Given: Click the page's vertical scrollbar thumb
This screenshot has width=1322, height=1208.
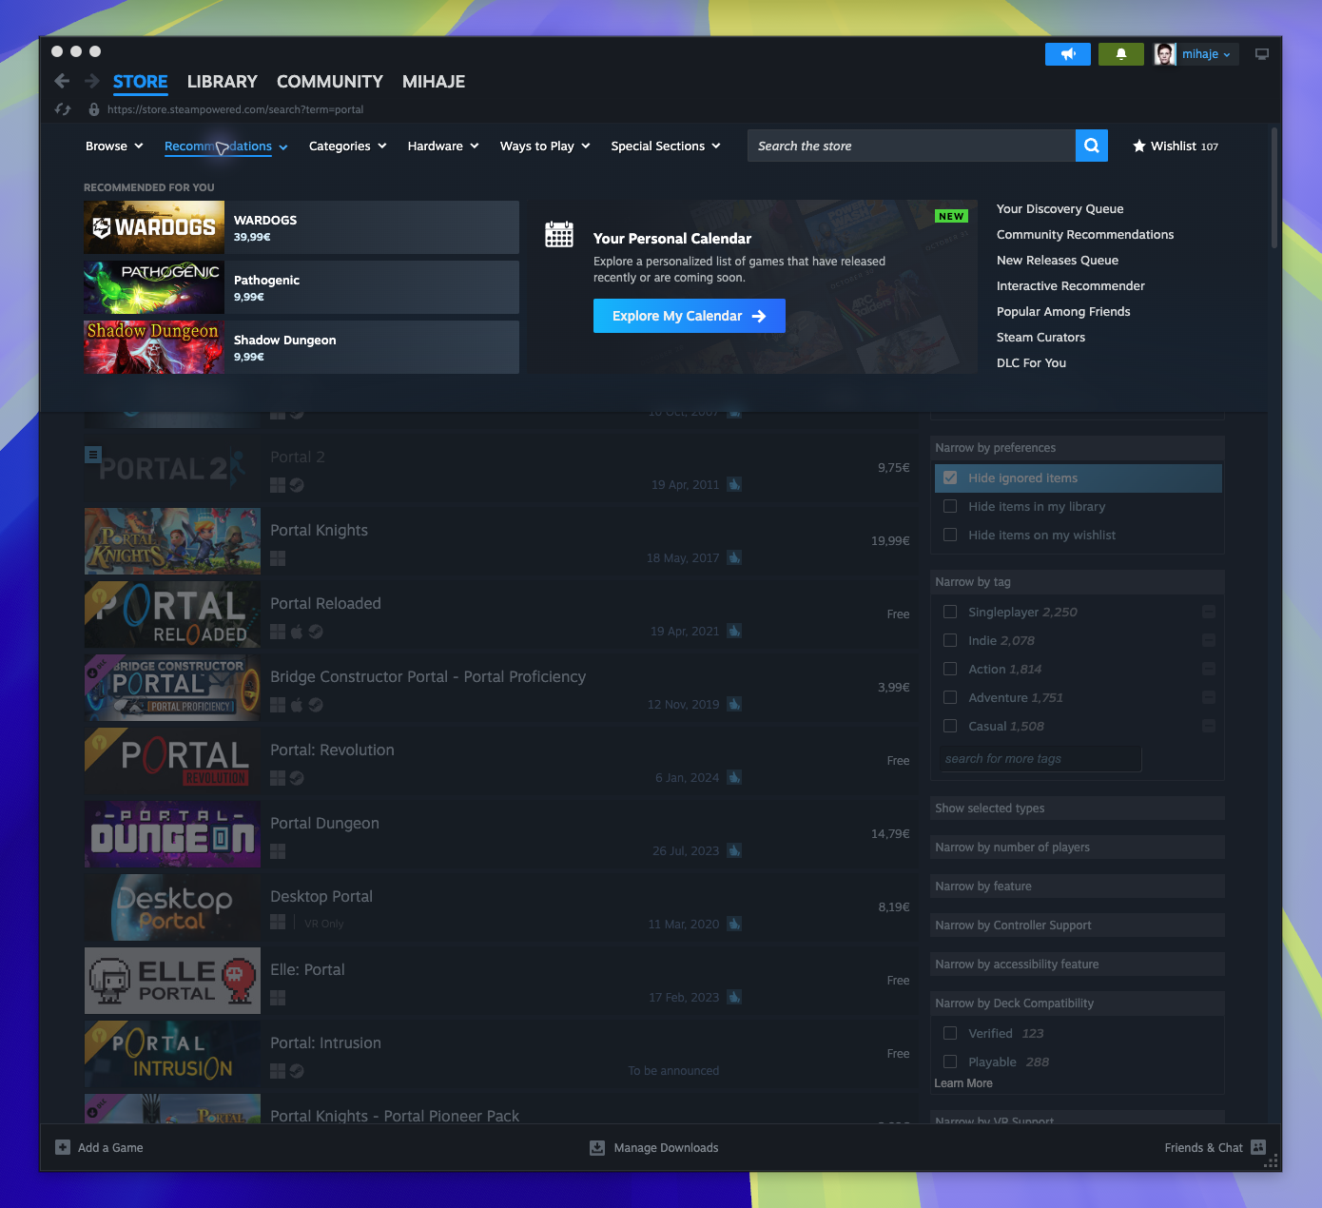Looking at the screenshot, I should (x=1274, y=187).
